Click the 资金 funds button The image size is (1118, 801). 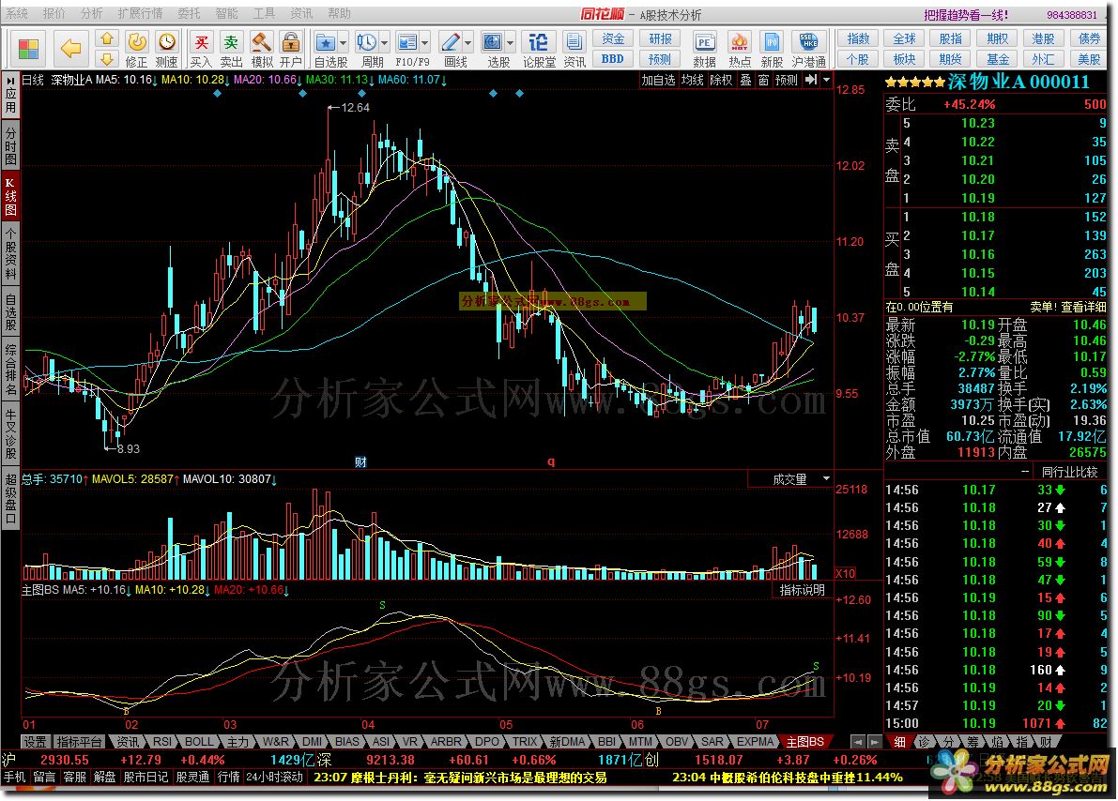pos(613,38)
